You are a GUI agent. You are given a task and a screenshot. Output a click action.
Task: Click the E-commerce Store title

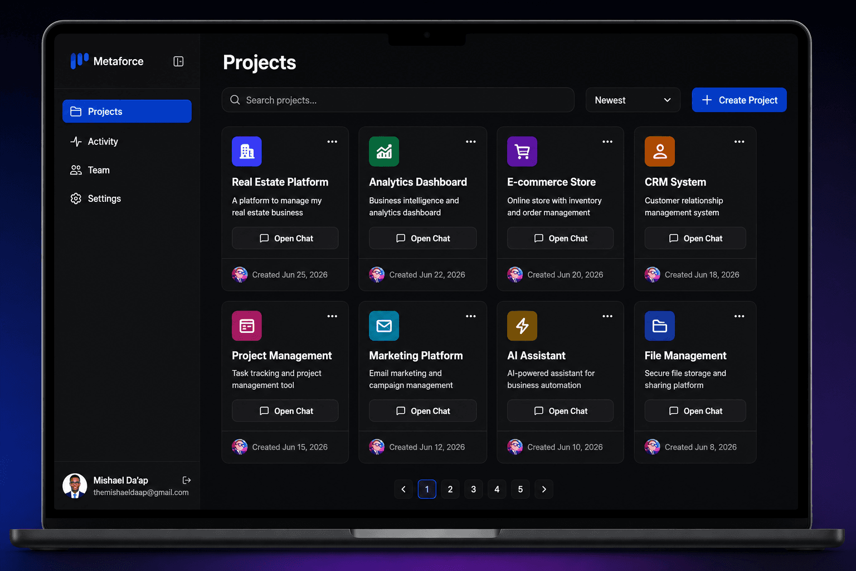pyautogui.click(x=552, y=182)
